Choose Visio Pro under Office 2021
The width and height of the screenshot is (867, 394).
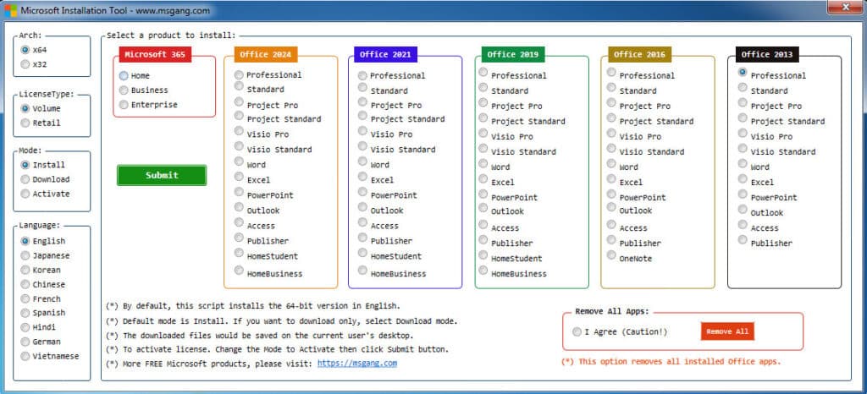coord(362,134)
